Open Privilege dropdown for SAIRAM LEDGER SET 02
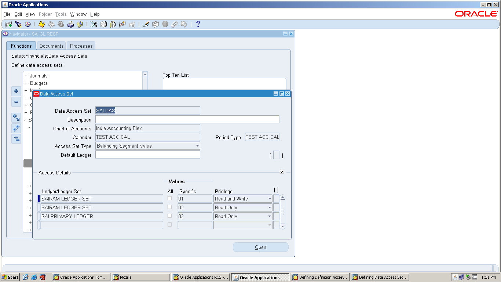This screenshot has width=501, height=282. pos(270,207)
